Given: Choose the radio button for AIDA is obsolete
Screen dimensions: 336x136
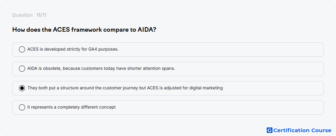Looking at the screenshot, I should (22, 69).
